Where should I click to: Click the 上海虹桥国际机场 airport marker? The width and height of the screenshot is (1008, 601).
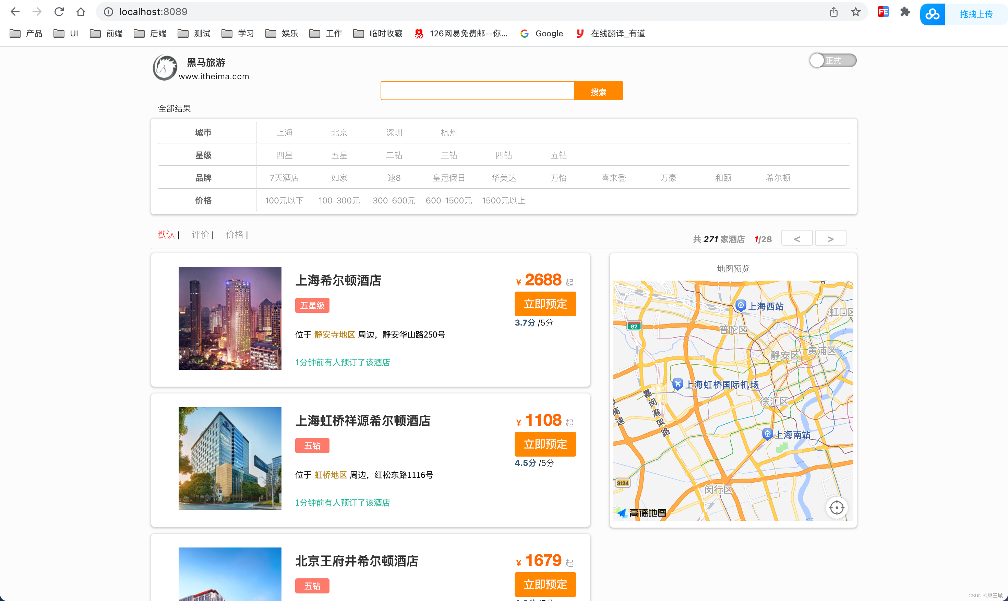click(678, 384)
